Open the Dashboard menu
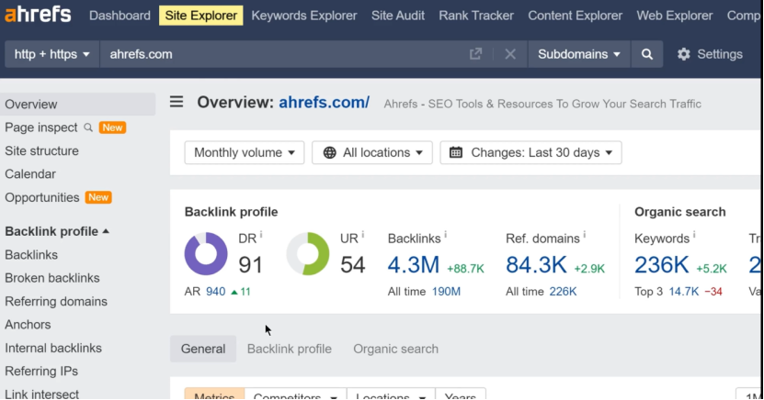 (120, 16)
